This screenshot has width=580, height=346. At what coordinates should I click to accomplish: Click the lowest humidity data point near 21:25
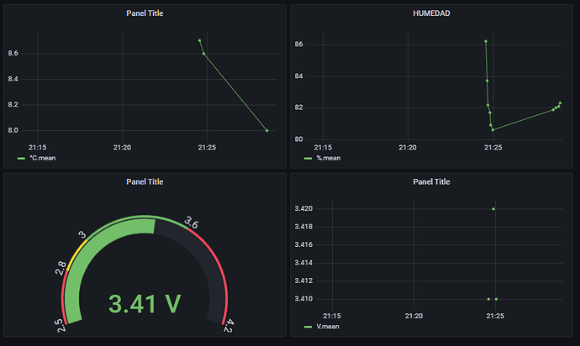493,129
